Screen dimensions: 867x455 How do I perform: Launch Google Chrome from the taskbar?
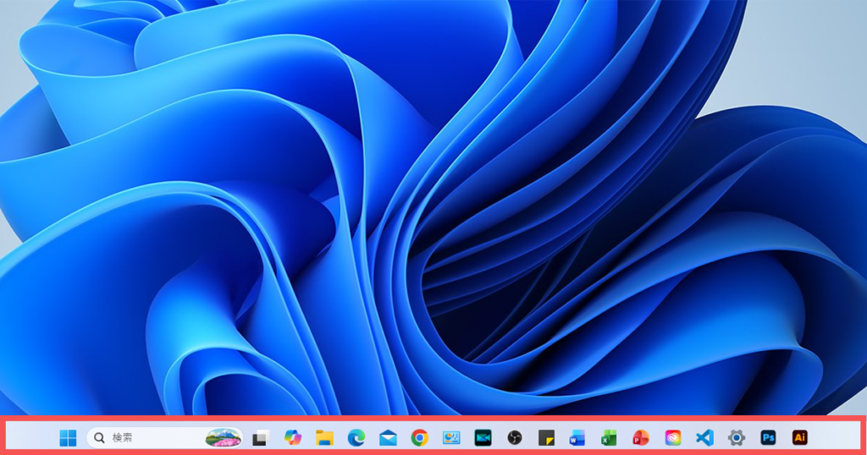(419, 437)
